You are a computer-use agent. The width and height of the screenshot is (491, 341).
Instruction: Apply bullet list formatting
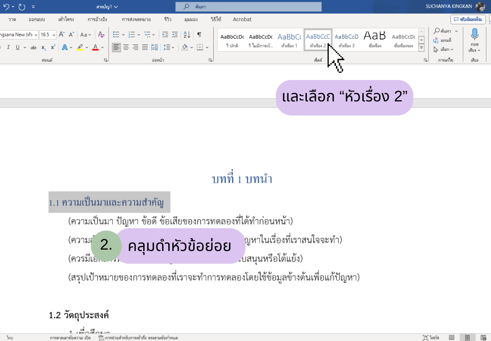[116, 35]
